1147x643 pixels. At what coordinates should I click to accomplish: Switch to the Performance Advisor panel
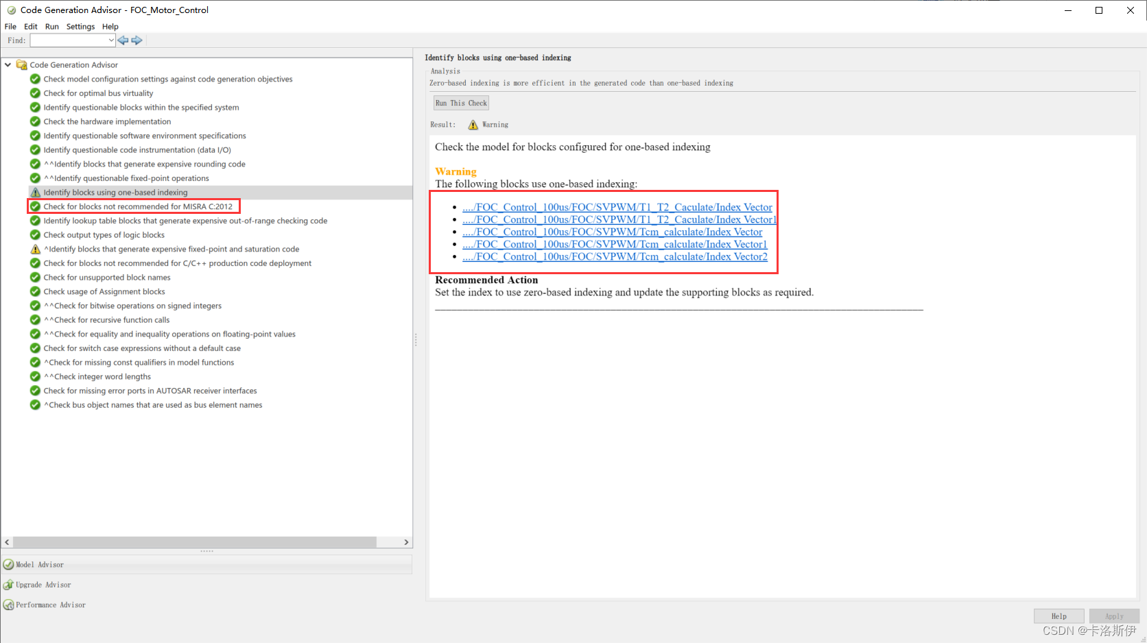click(206, 605)
